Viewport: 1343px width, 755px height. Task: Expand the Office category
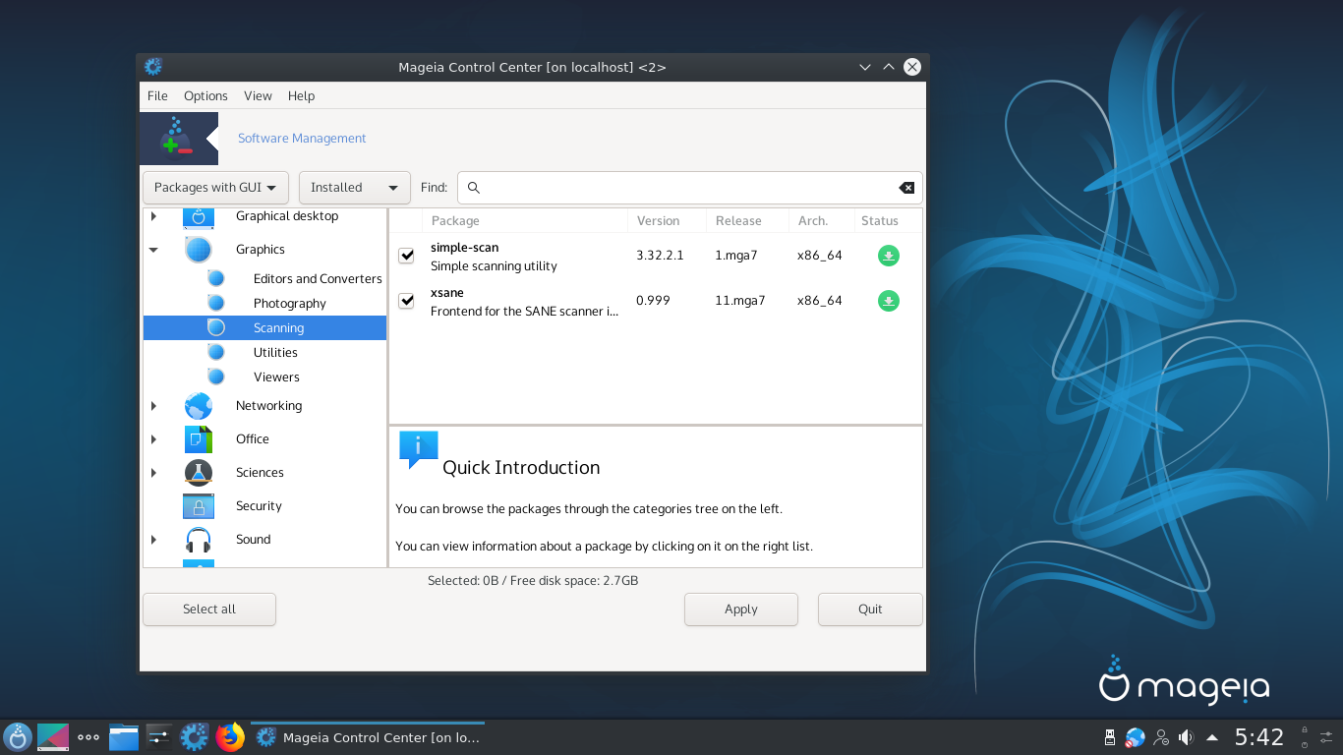pyautogui.click(x=153, y=439)
